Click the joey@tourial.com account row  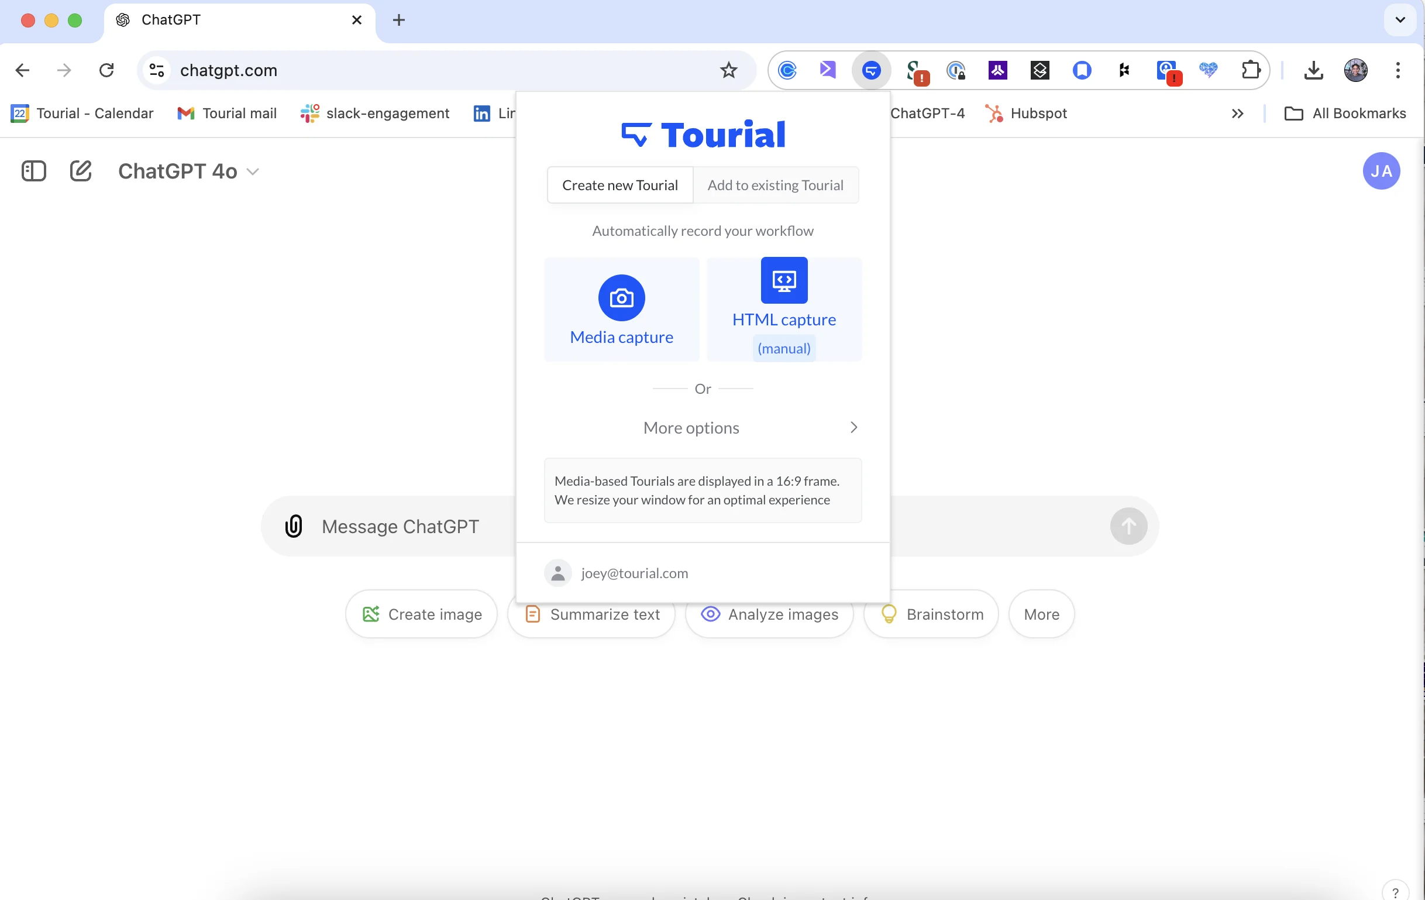coord(703,572)
